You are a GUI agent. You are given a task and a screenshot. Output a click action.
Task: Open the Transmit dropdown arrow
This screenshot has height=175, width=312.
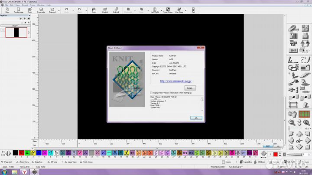coord(59,10)
